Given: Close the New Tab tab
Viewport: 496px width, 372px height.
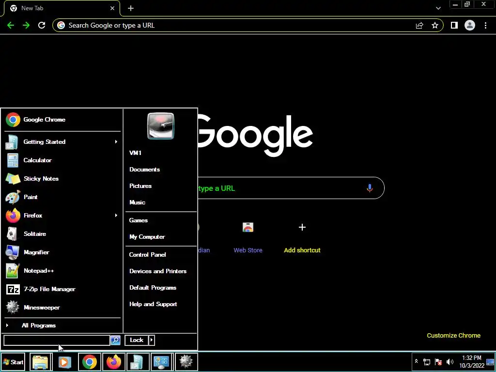Looking at the screenshot, I should (112, 8).
